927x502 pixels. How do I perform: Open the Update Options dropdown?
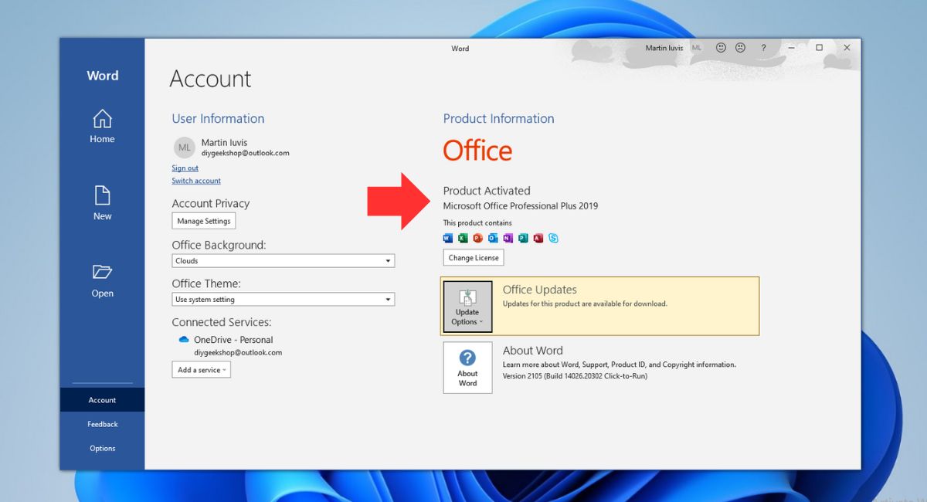pyautogui.click(x=467, y=307)
